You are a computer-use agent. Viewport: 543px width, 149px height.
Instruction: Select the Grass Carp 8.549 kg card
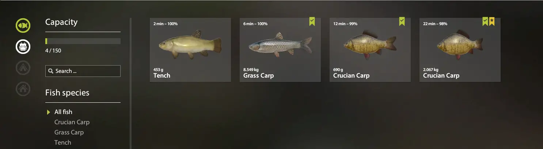click(x=280, y=50)
